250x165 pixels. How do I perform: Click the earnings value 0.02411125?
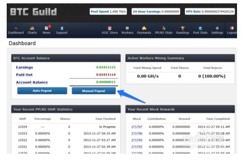[x=106, y=67]
